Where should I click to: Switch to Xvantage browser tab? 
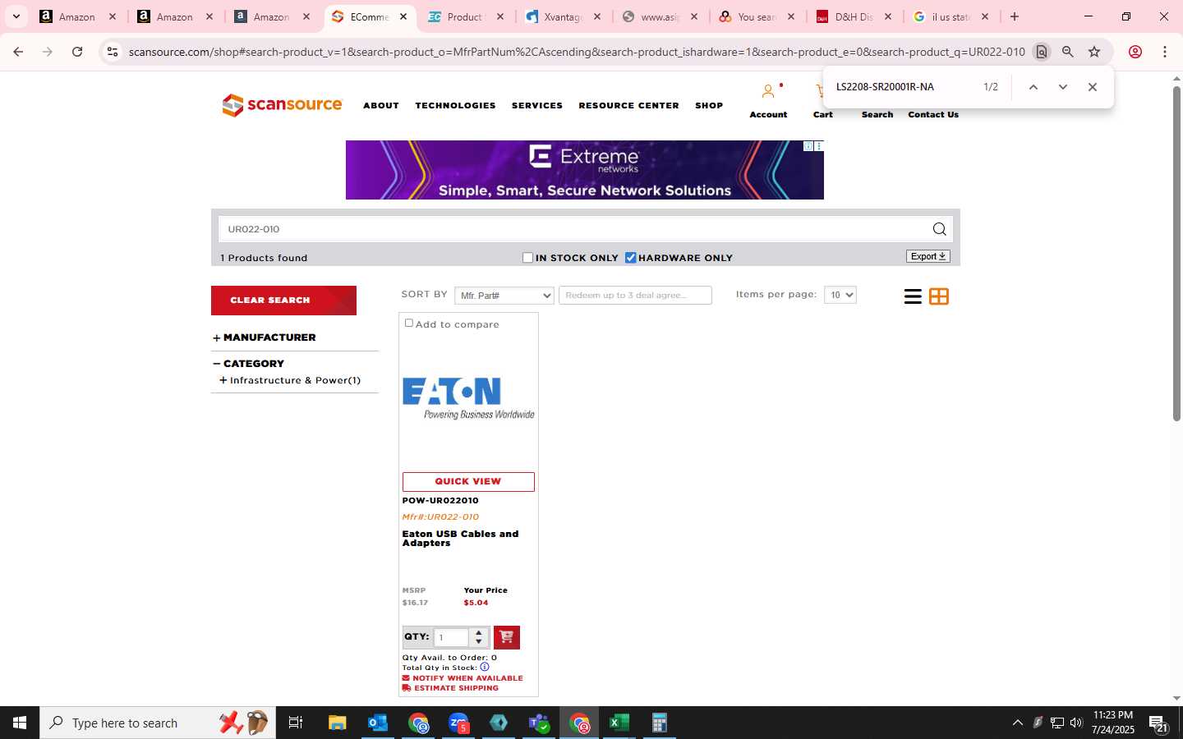point(564,16)
